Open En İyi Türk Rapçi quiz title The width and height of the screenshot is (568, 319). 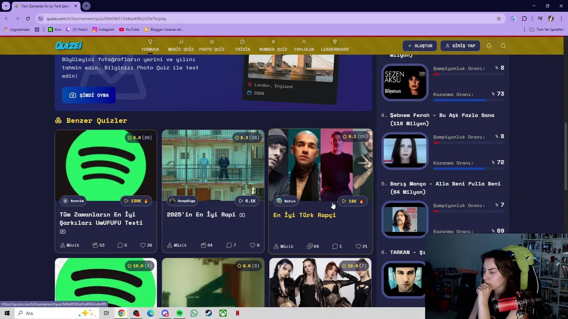coord(304,215)
